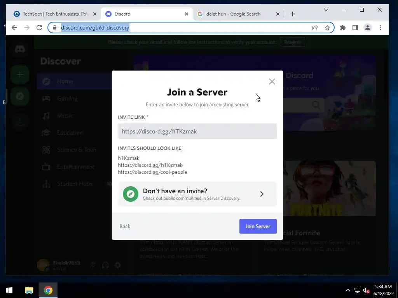Click the green compass icon in dialog
The height and width of the screenshot is (298, 398).
[x=131, y=194]
